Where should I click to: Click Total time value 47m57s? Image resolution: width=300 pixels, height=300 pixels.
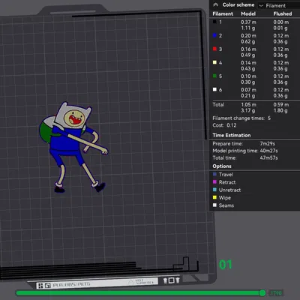268,157
